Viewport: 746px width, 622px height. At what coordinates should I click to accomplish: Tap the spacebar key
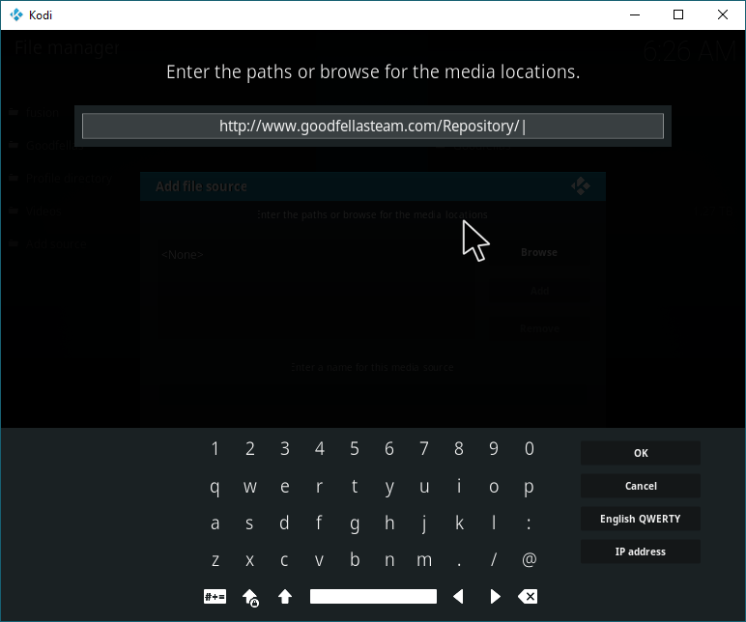(373, 596)
